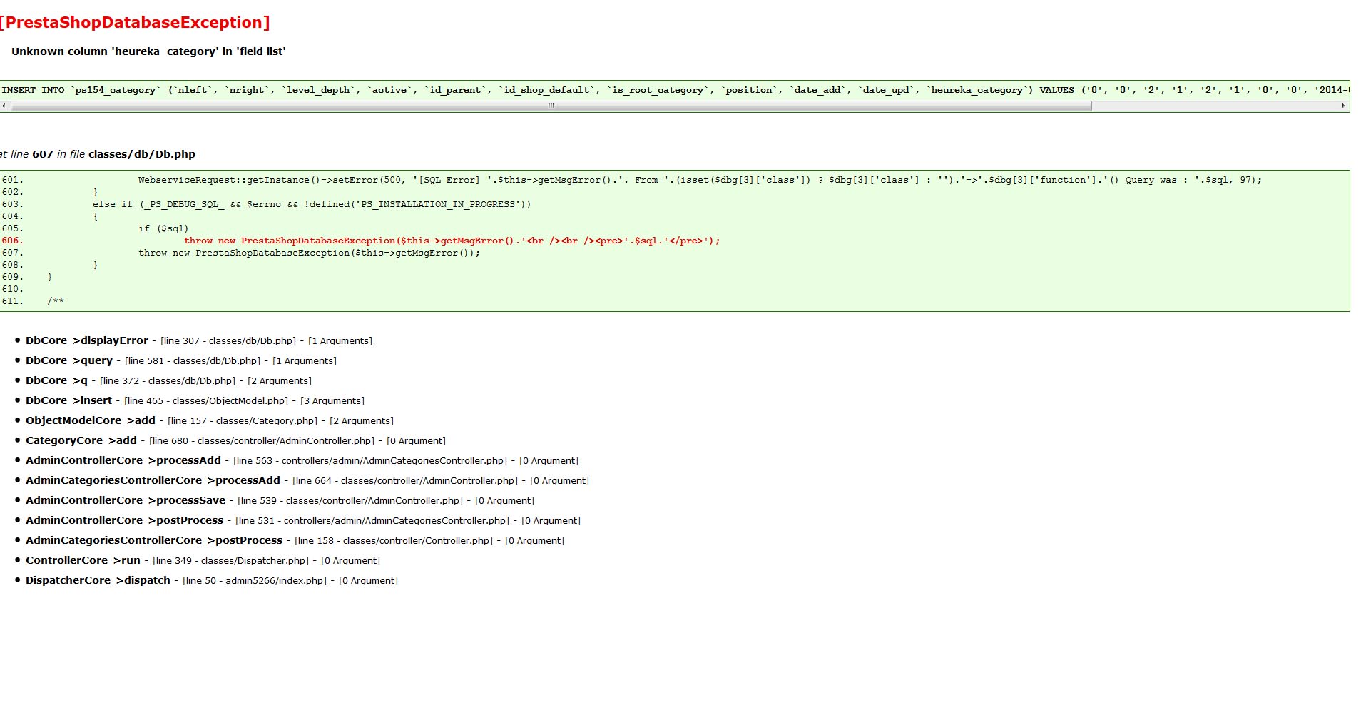Click "[0 Argument]" in the DispatcherCore->dispatch row
This screenshot has width=1361, height=713.
point(368,581)
